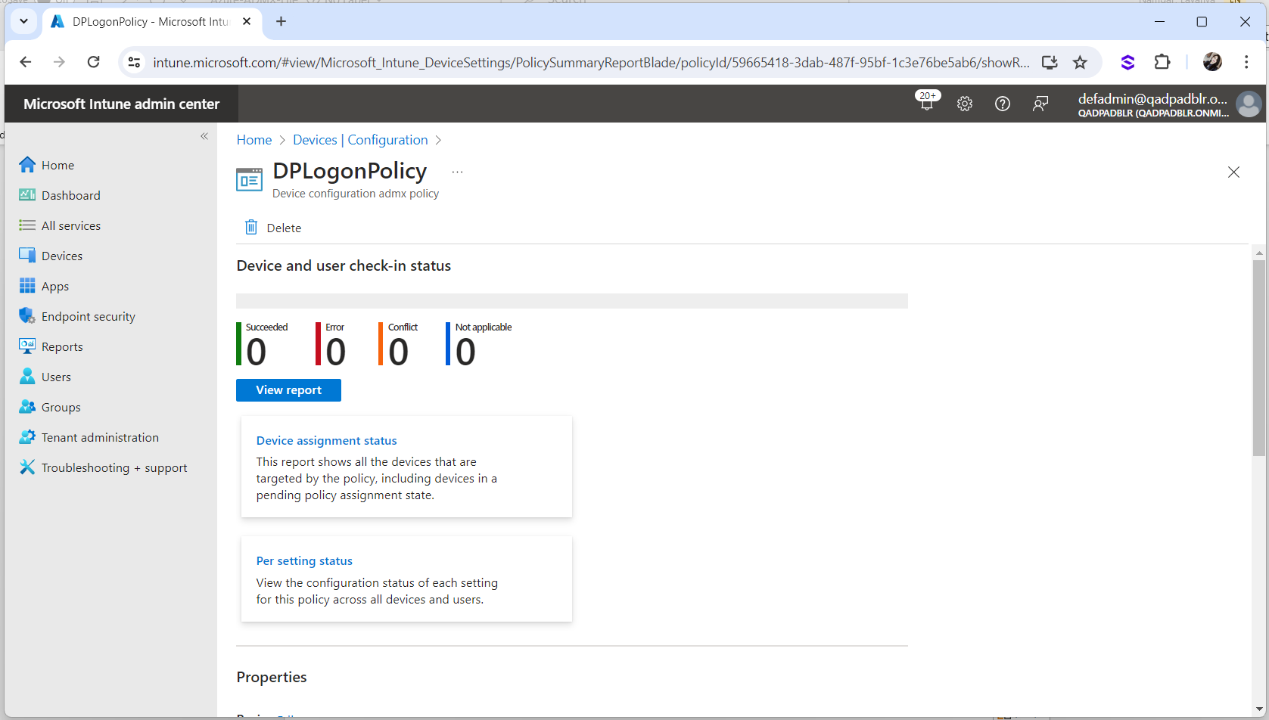Image resolution: width=1269 pixels, height=720 pixels.
Task: Open Reports in the sidebar
Action: click(x=51, y=346)
